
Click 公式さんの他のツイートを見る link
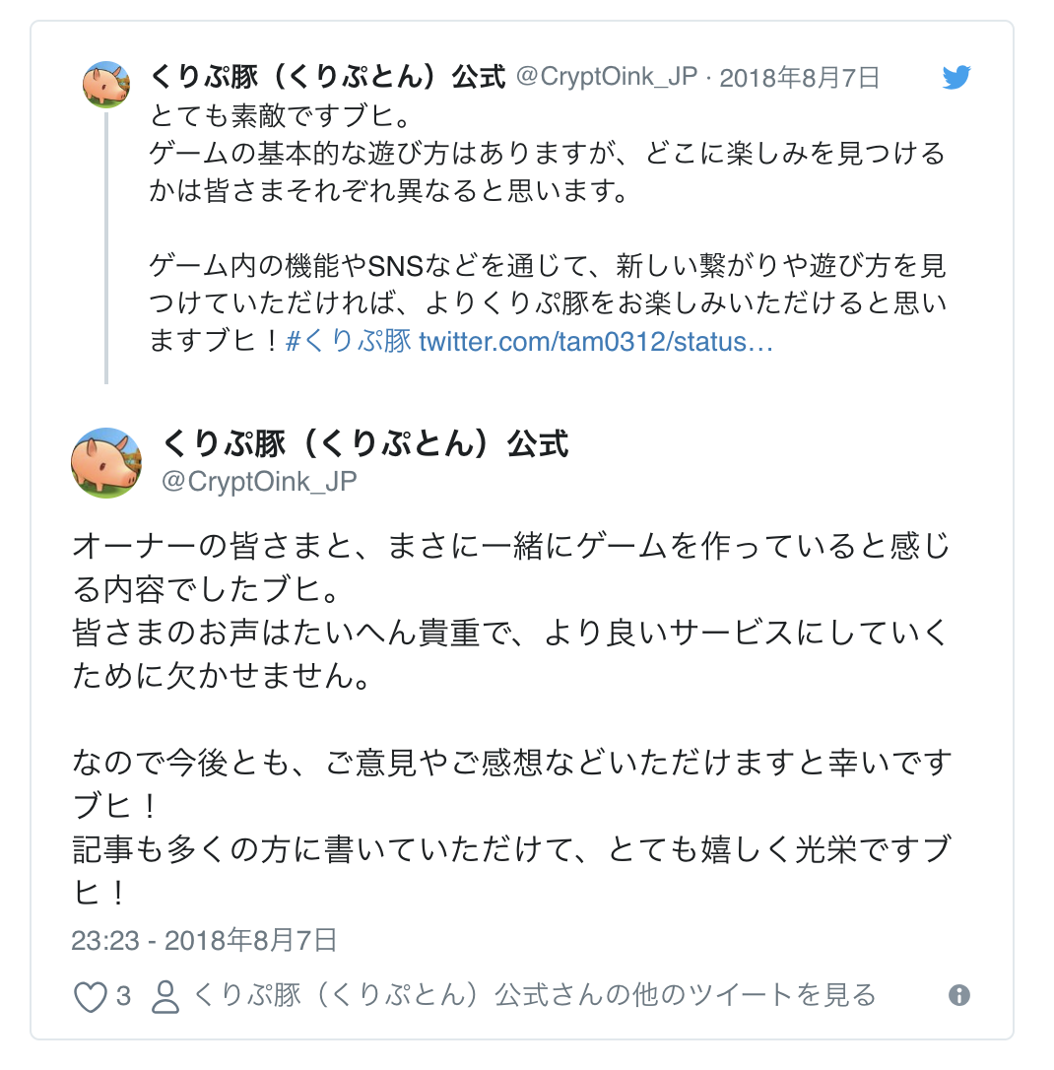pyautogui.click(x=535, y=995)
